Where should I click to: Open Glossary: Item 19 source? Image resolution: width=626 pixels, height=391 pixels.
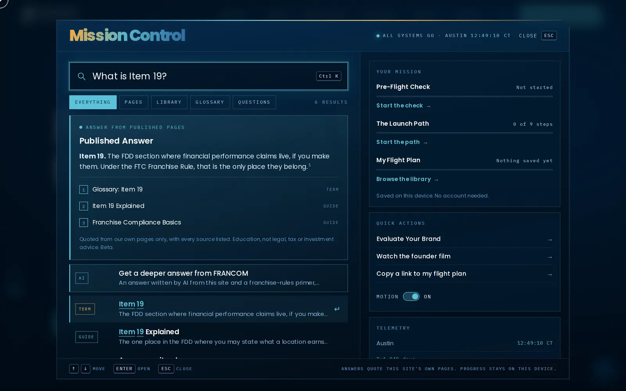point(209,189)
